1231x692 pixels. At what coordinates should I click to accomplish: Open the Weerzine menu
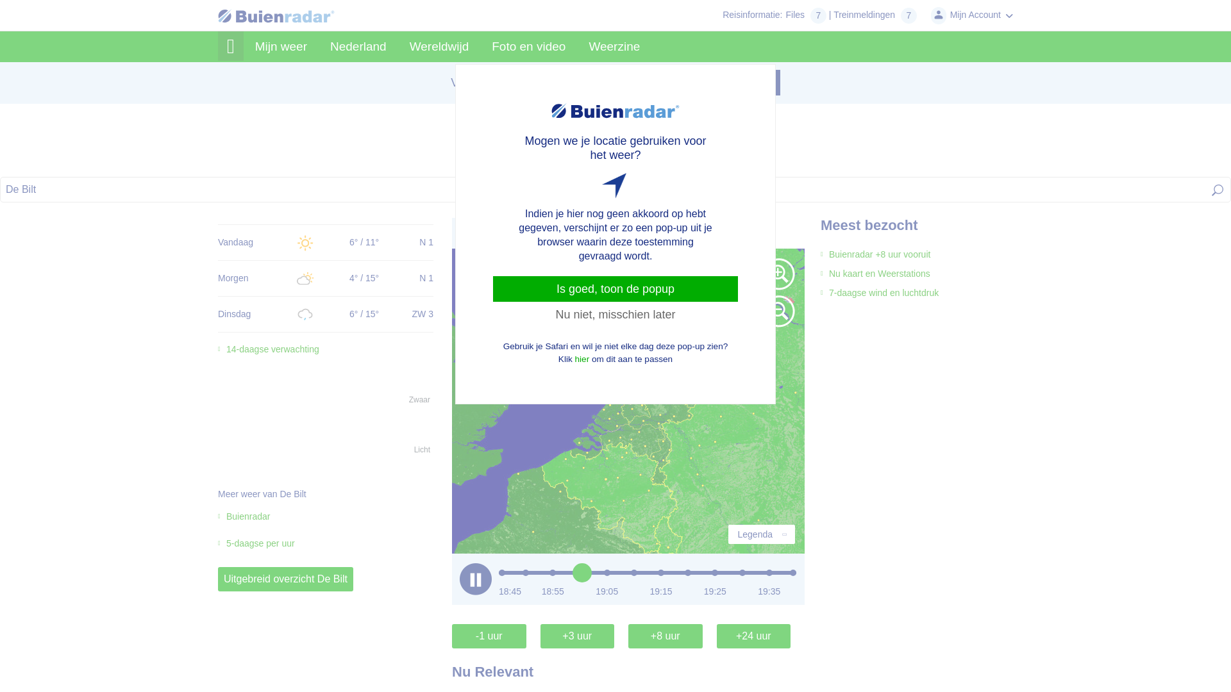click(614, 47)
